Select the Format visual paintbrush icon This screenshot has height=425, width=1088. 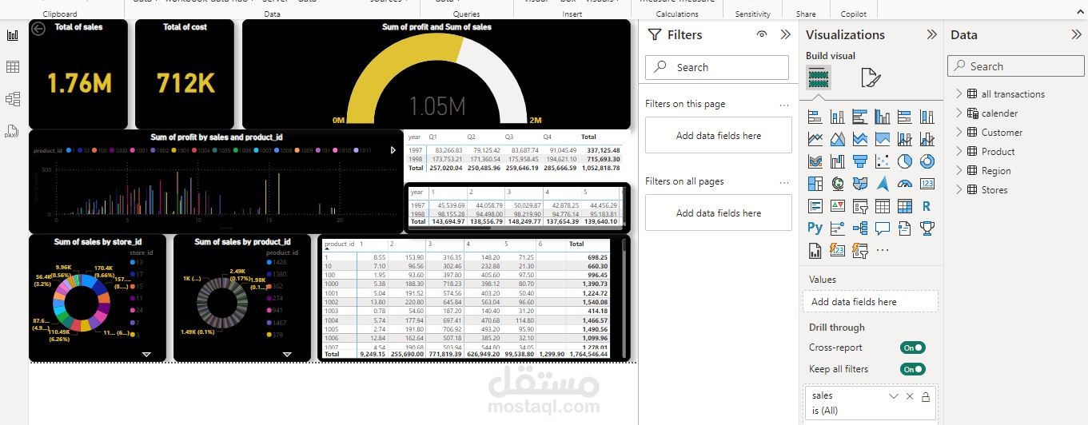click(870, 77)
